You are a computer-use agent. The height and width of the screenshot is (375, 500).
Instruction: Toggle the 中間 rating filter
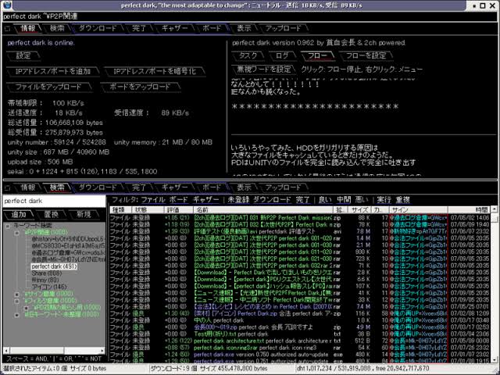click(344, 200)
